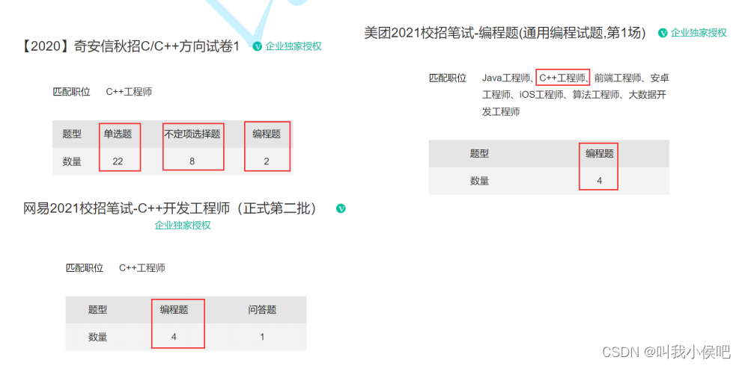Click 数量 row label in 网易 table
The image size is (742, 366).
97,337
